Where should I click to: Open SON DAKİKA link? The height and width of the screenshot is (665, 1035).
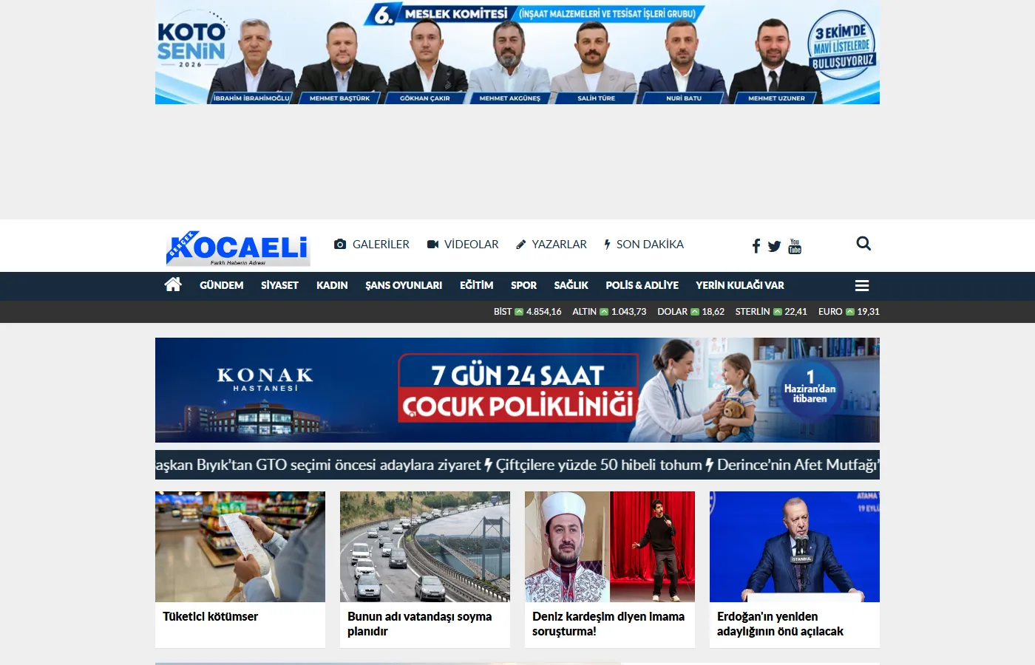[x=650, y=244]
